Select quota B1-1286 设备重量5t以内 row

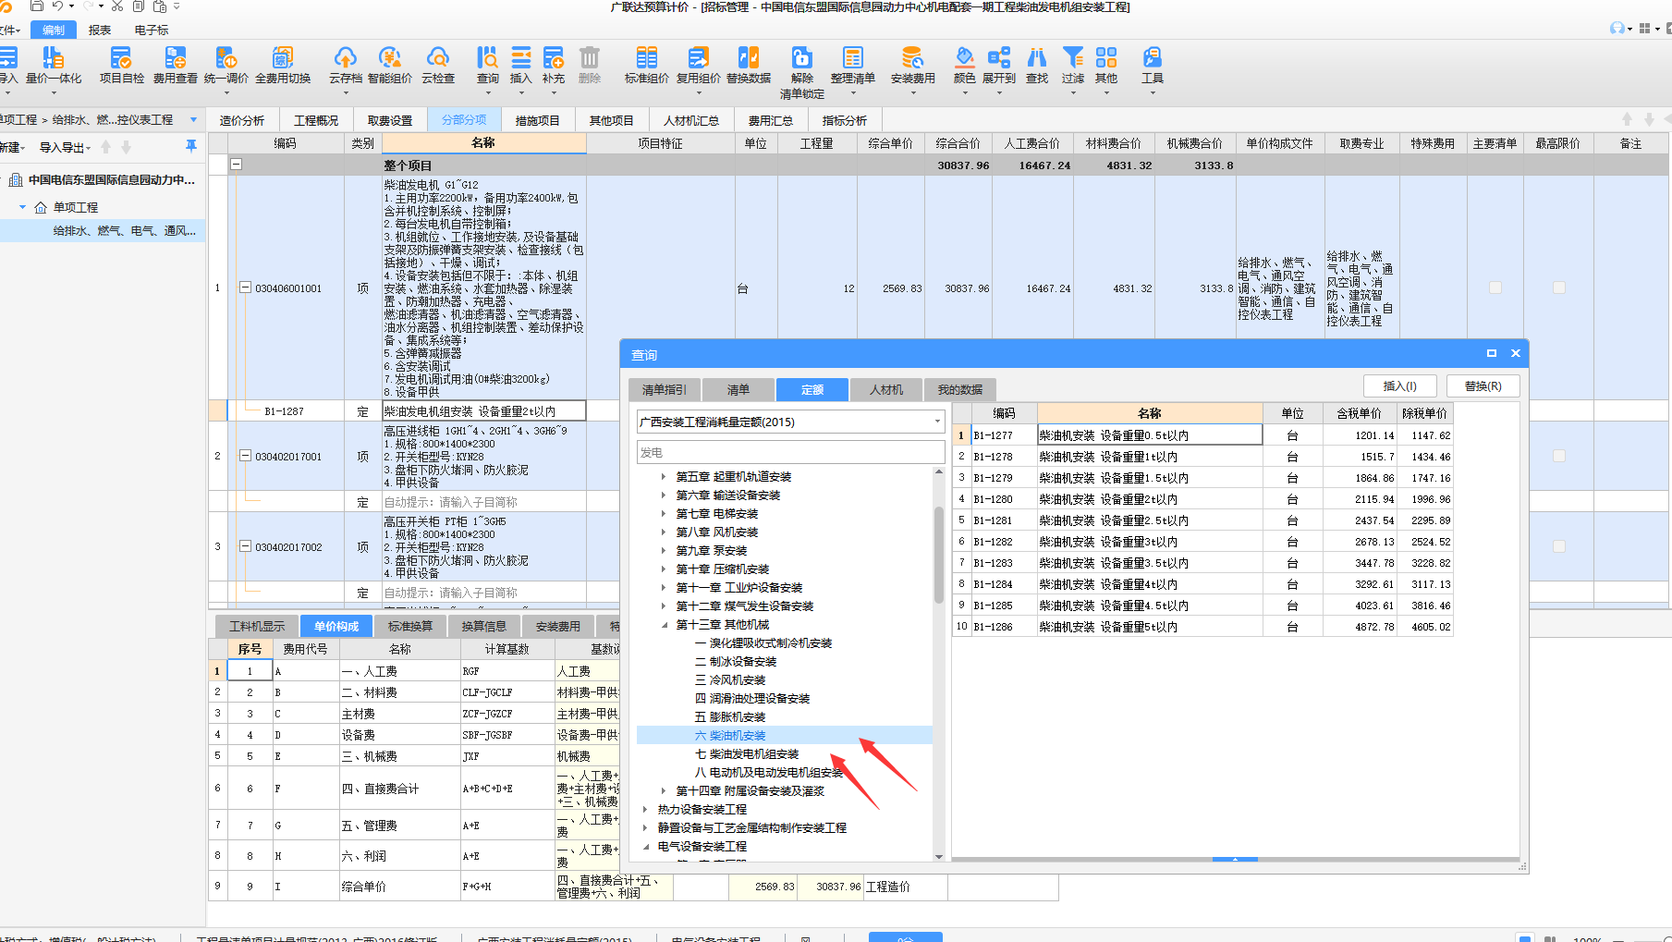click(1203, 627)
